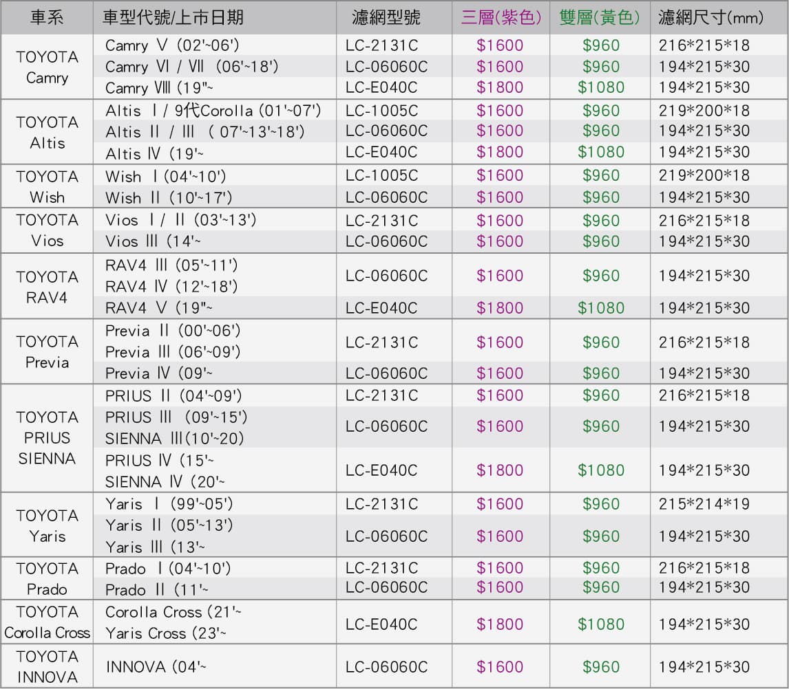Click LC-2131C in the Camry V row
This screenshot has height=689, width=789.
point(382,46)
